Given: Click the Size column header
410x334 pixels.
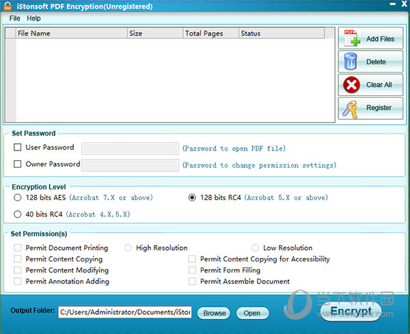Looking at the screenshot, I should 155,34.
